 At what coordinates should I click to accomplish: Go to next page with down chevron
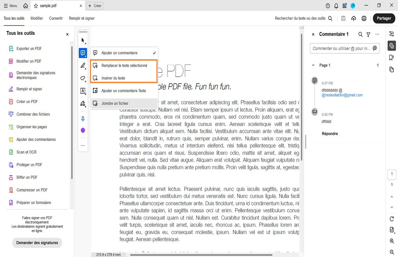(392, 207)
